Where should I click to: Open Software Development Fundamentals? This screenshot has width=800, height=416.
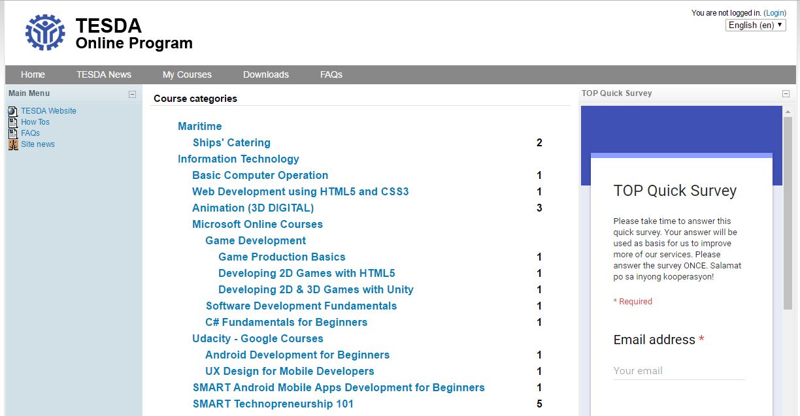(x=301, y=306)
